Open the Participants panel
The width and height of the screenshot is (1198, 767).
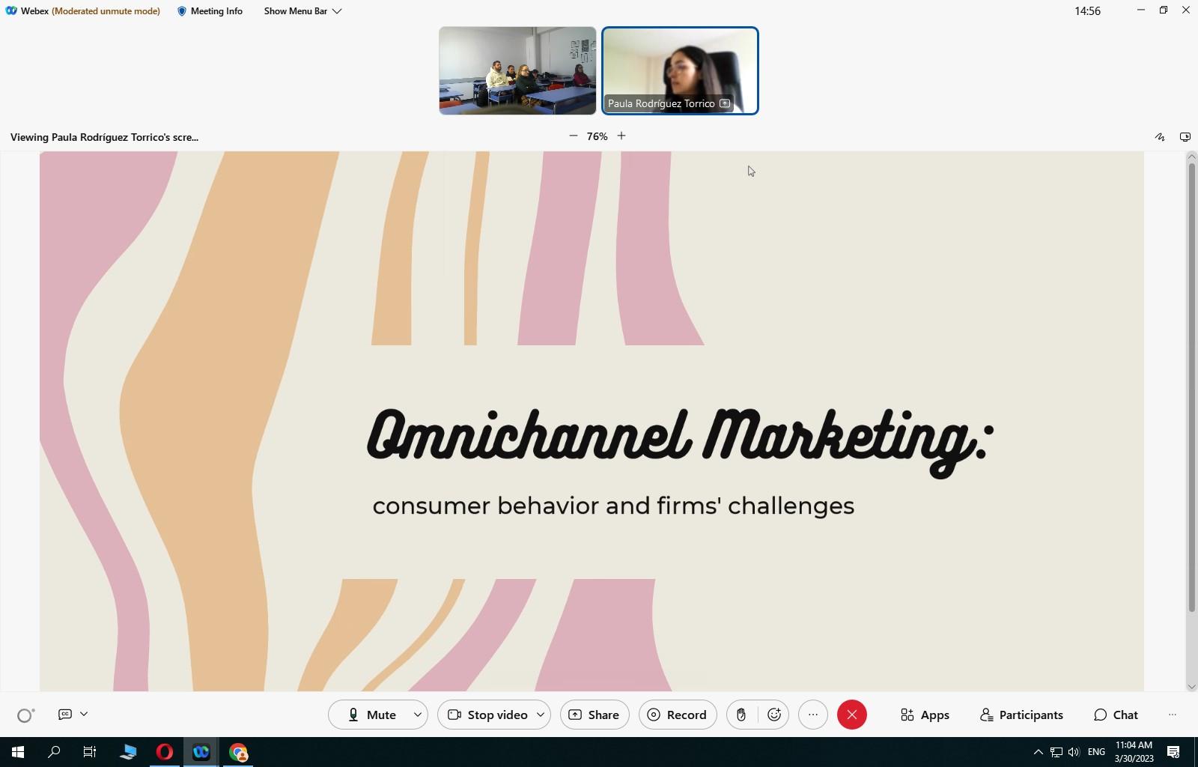tap(1021, 715)
